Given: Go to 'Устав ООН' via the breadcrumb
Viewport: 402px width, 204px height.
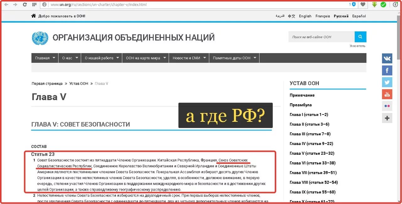Looking at the screenshot, I should (x=79, y=83).
